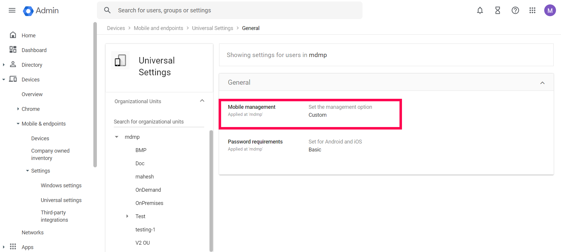Collapse the Organizational Units section

coord(202,101)
